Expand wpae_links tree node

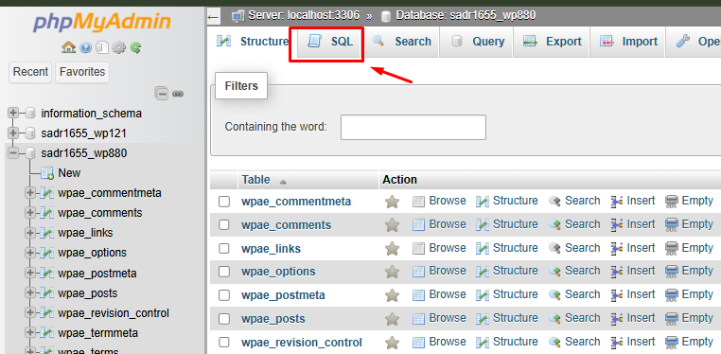tap(30, 233)
